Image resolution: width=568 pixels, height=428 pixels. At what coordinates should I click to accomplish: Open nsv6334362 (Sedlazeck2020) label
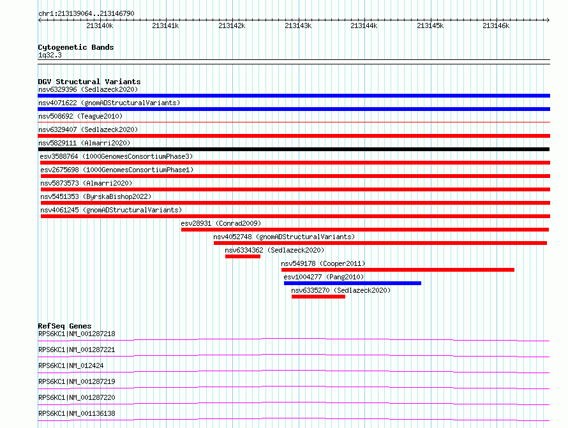[274, 250]
